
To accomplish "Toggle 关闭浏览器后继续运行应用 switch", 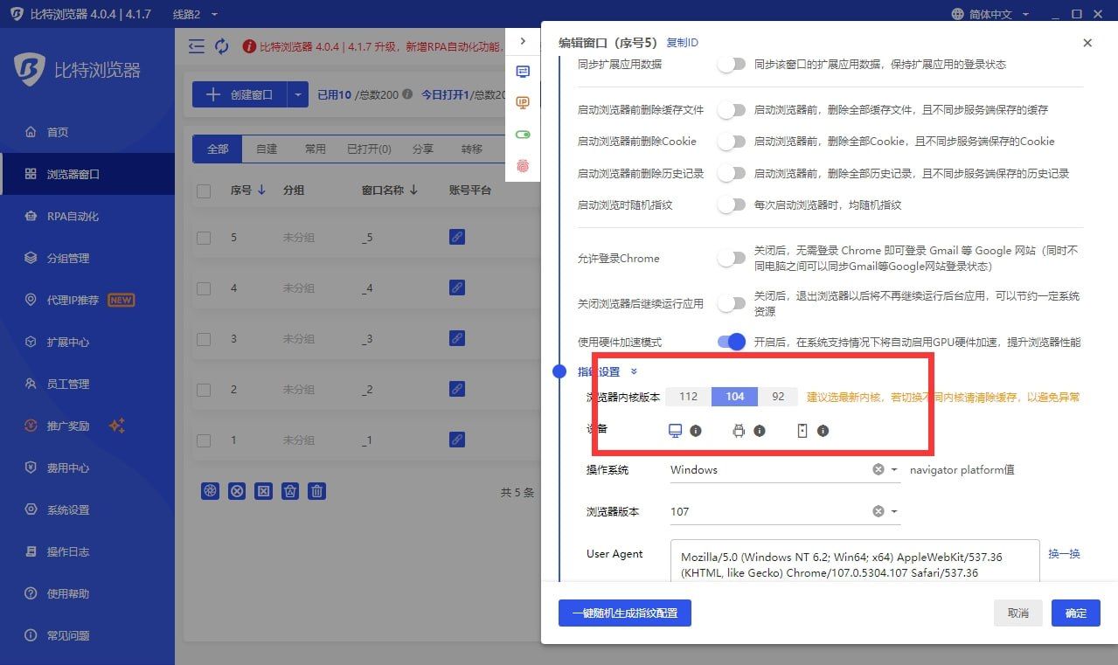I will pos(732,303).
